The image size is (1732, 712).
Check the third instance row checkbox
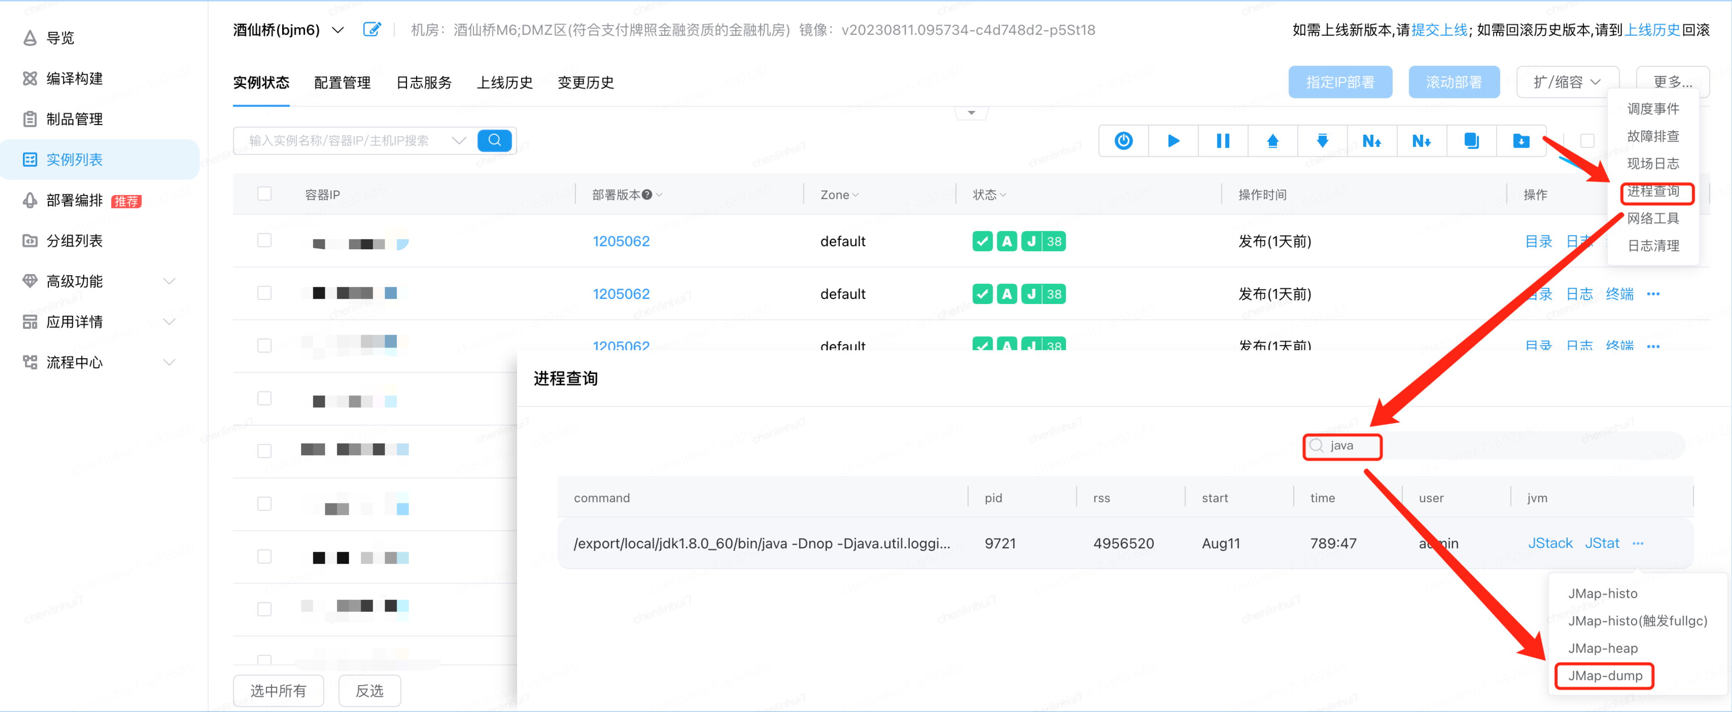(264, 345)
